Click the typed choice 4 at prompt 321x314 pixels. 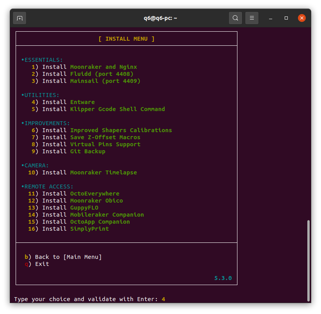[x=163, y=299]
